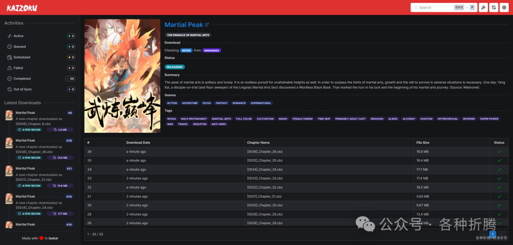Image resolution: width=513 pixels, height=245 pixels.
Task: Click the Out of Sync refresh icon
Action: point(10,90)
